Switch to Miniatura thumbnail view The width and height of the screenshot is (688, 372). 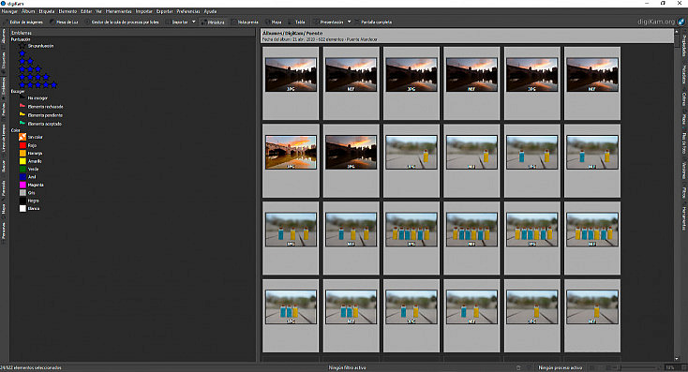click(213, 22)
